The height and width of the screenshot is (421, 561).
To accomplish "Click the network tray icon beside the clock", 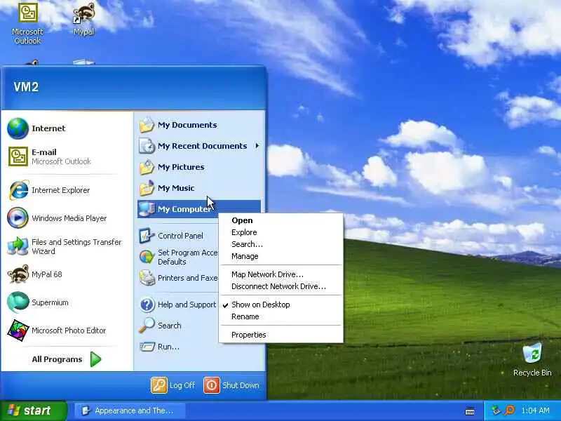I will point(496,410).
